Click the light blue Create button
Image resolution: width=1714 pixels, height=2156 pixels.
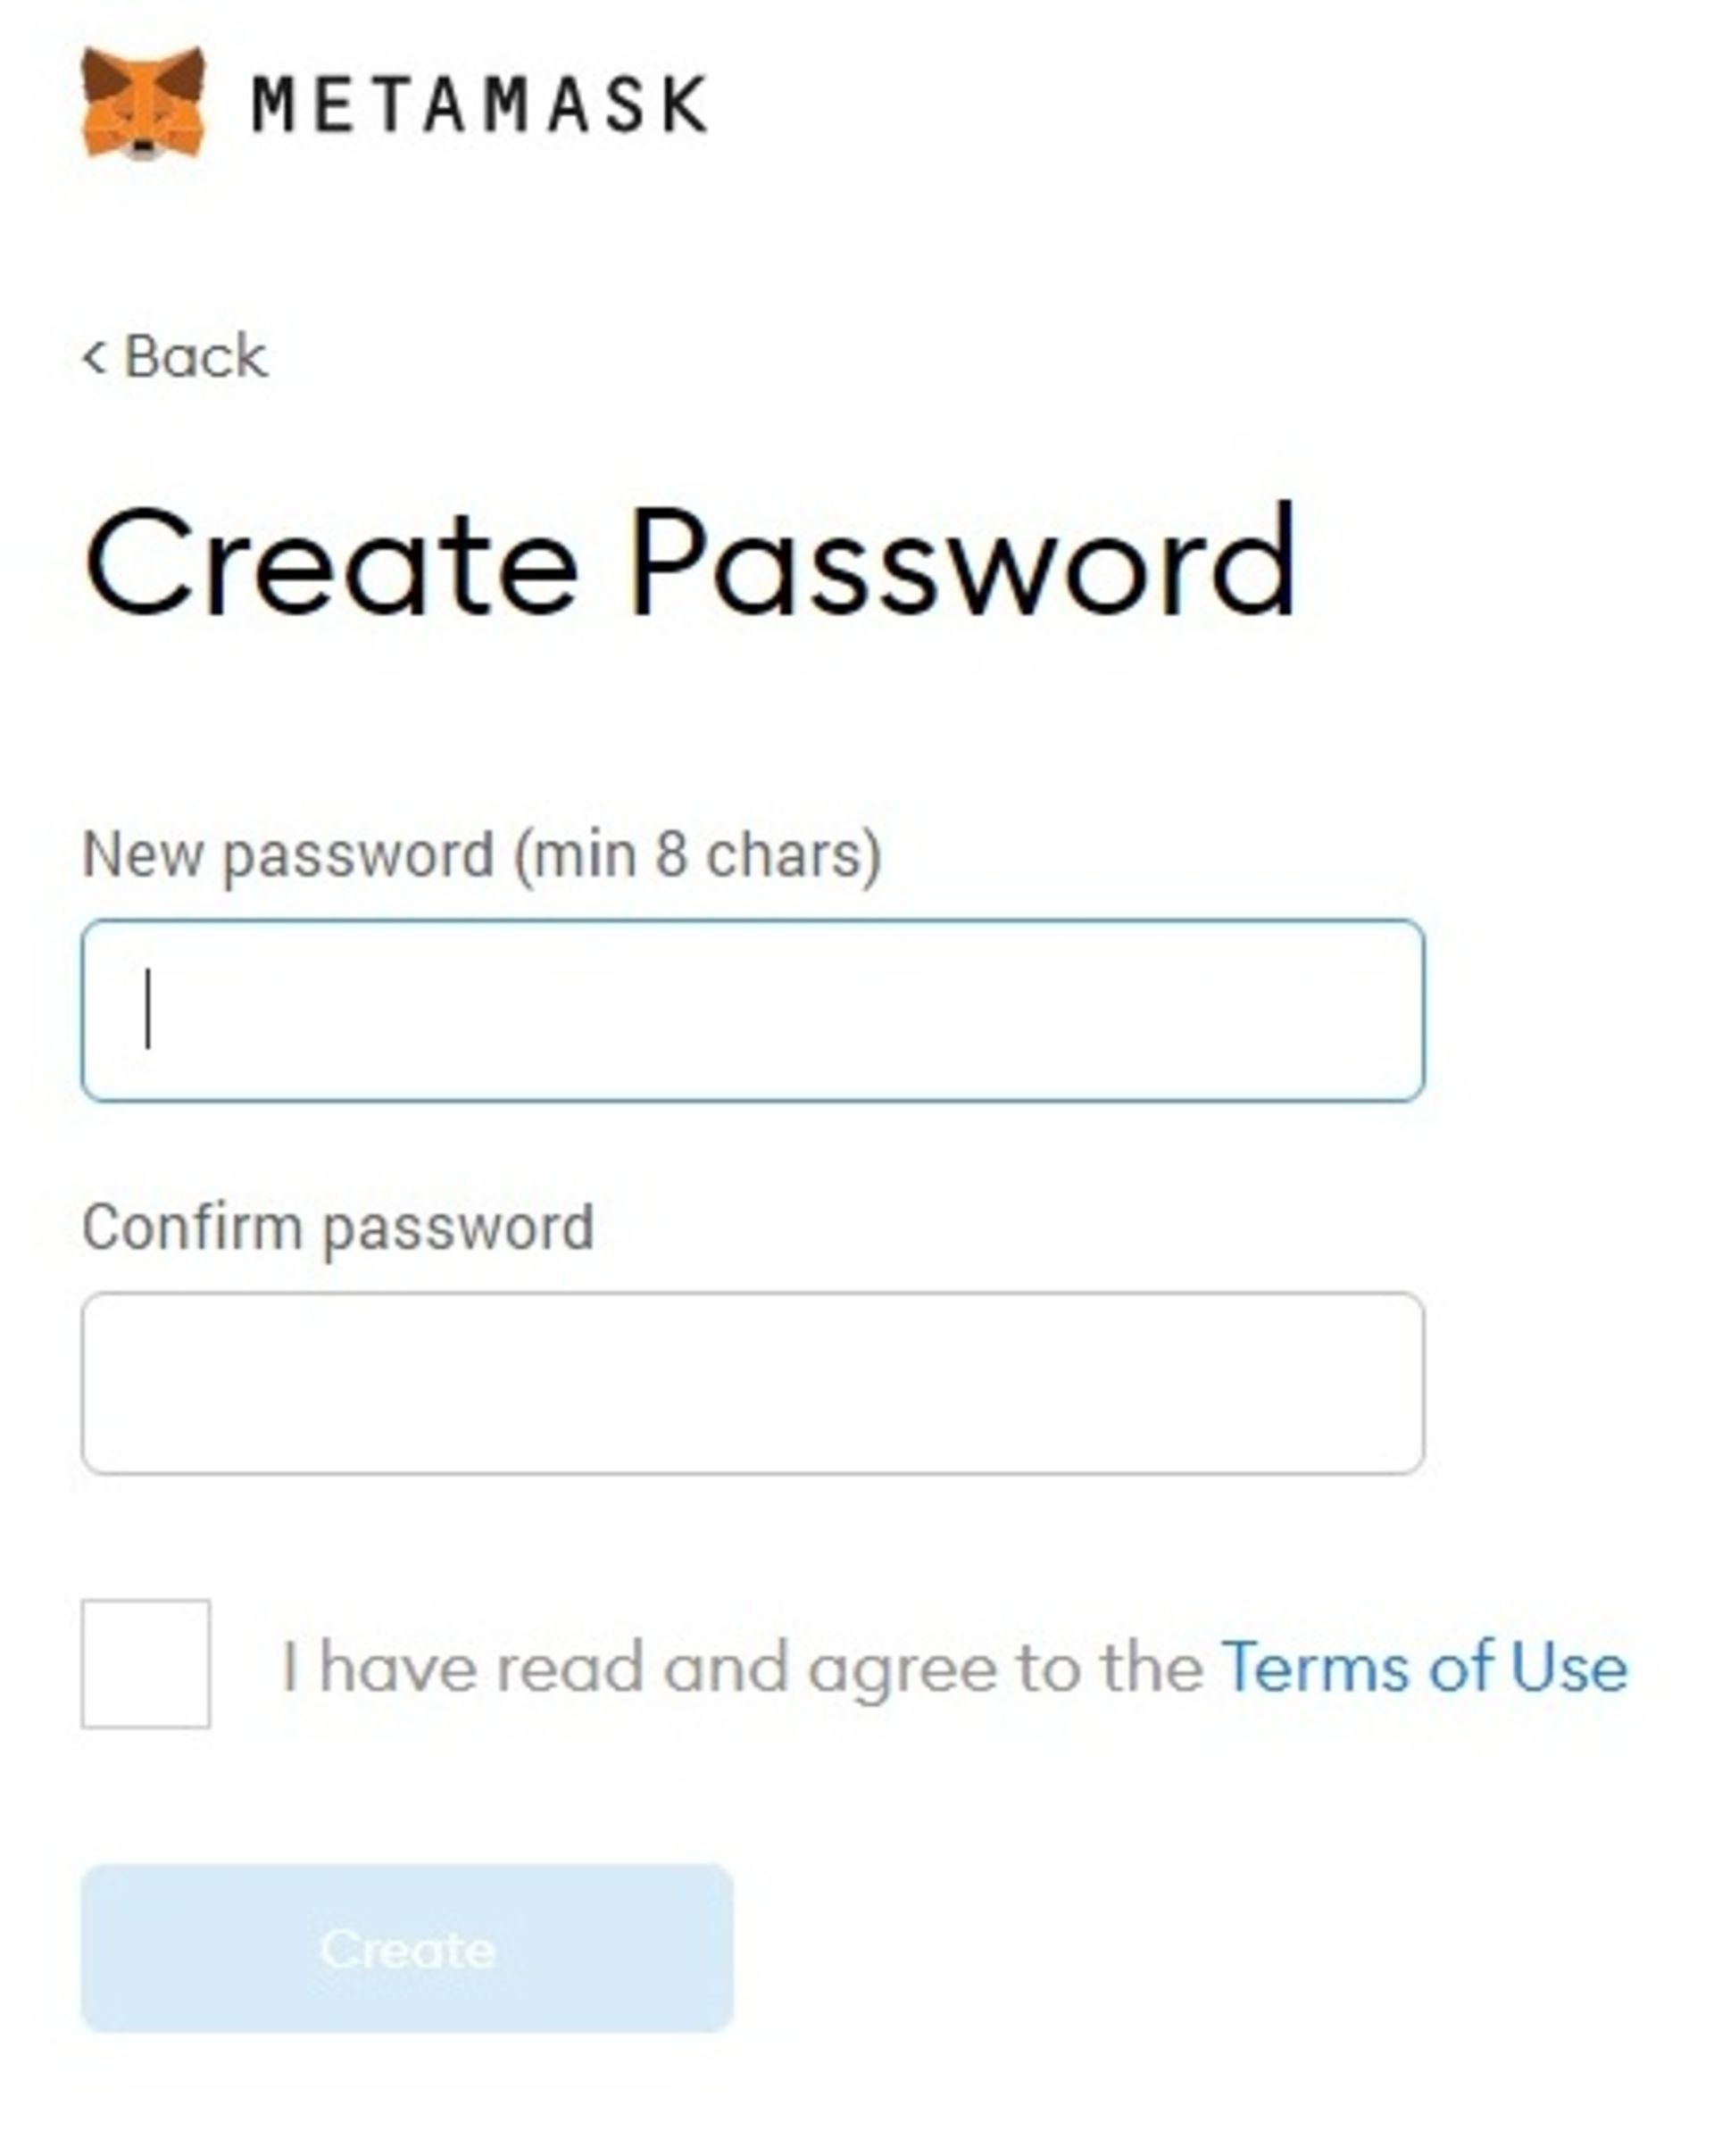click(407, 1948)
